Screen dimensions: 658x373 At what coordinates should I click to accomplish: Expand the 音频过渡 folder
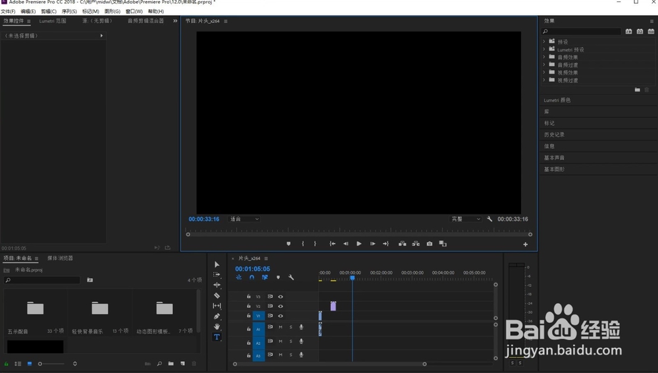pyautogui.click(x=544, y=64)
